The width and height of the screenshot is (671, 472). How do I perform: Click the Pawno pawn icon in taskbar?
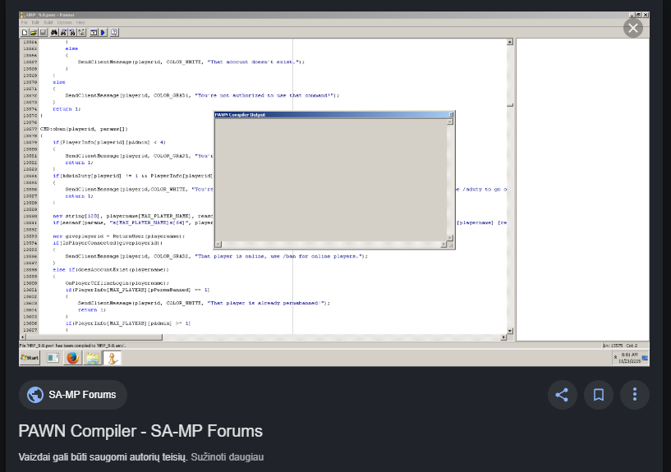click(x=113, y=358)
